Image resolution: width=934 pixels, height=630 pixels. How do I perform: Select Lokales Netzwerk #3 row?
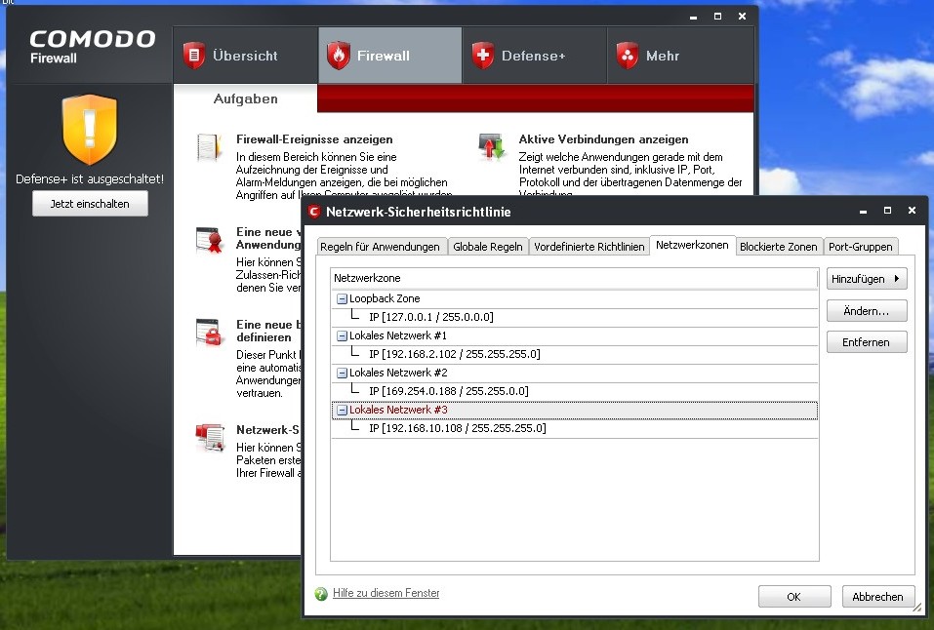tap(574, 411)
